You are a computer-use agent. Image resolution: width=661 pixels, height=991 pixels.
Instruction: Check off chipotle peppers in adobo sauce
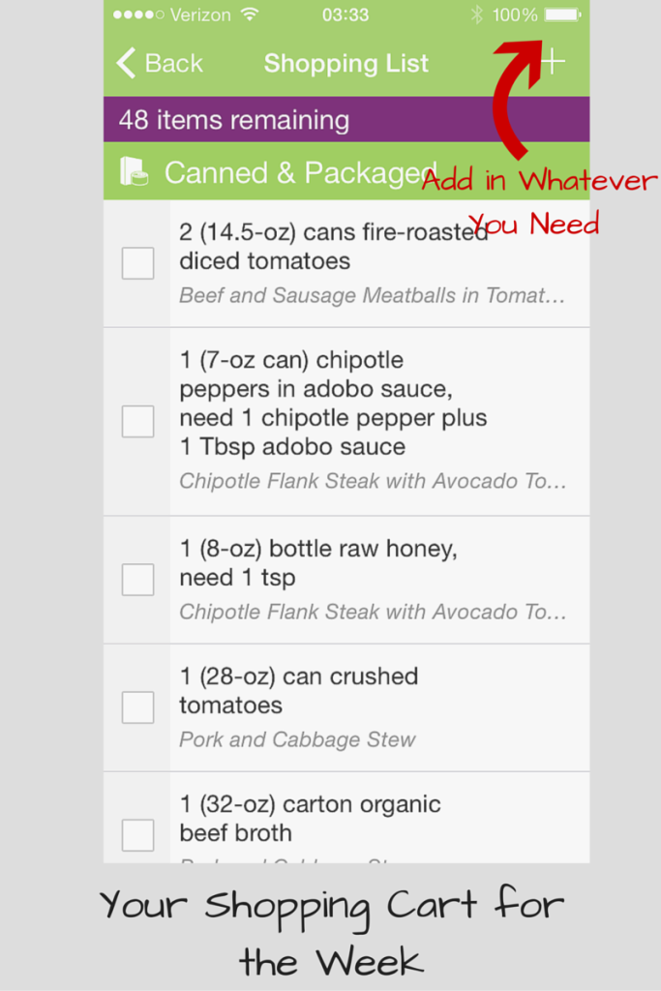click(x=137, y=422)
